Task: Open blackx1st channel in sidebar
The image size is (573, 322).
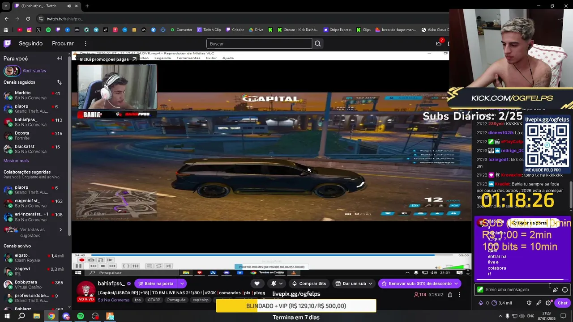Action: point(34,149)
